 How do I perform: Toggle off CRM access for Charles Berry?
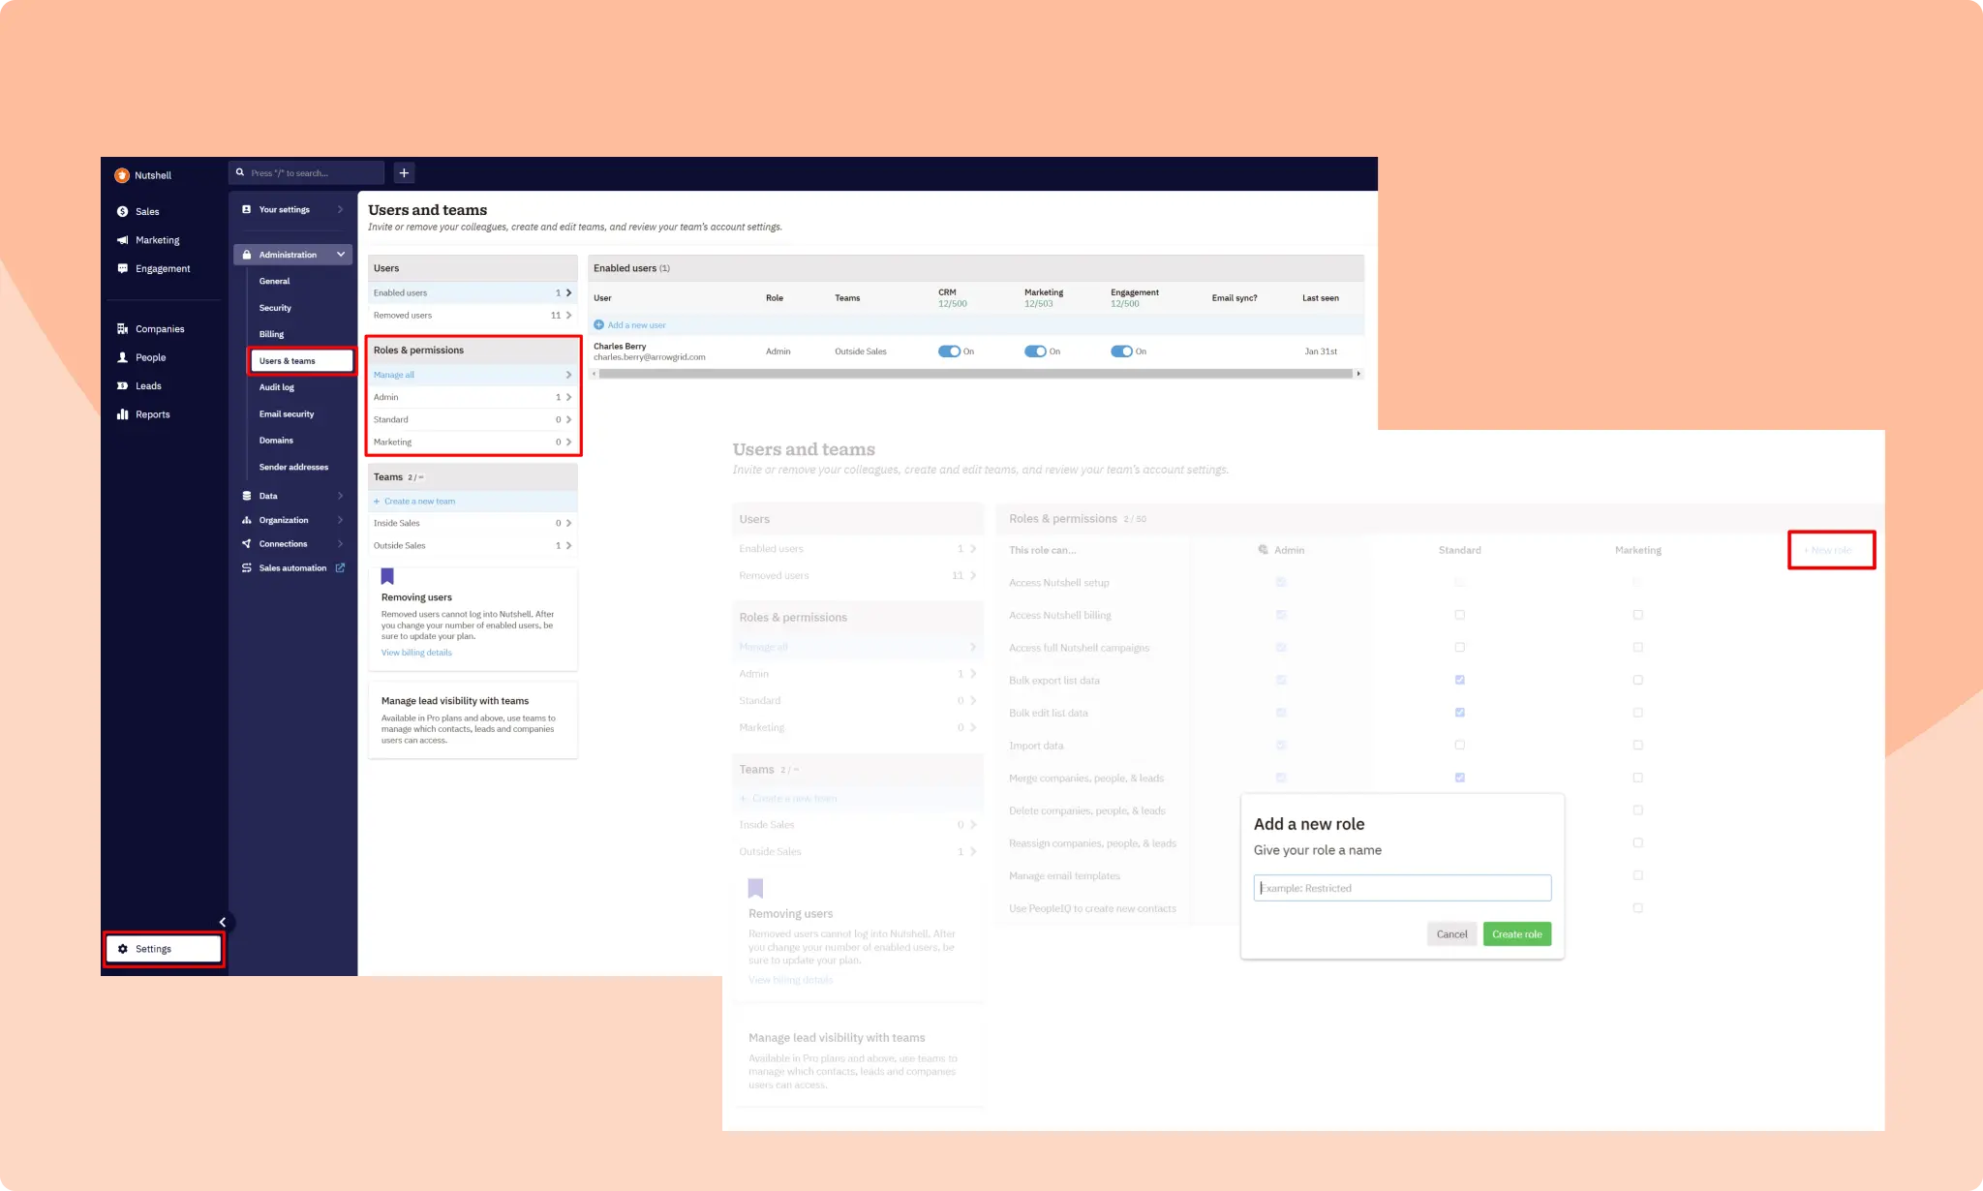949,351
